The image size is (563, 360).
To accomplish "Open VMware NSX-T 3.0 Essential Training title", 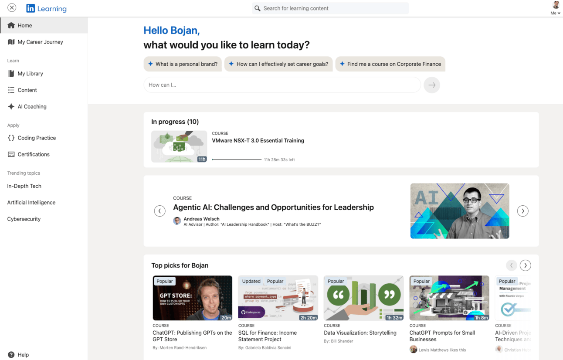I will pos(258,141).
